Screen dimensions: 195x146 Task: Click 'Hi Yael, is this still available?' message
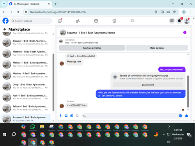[81, 56]
